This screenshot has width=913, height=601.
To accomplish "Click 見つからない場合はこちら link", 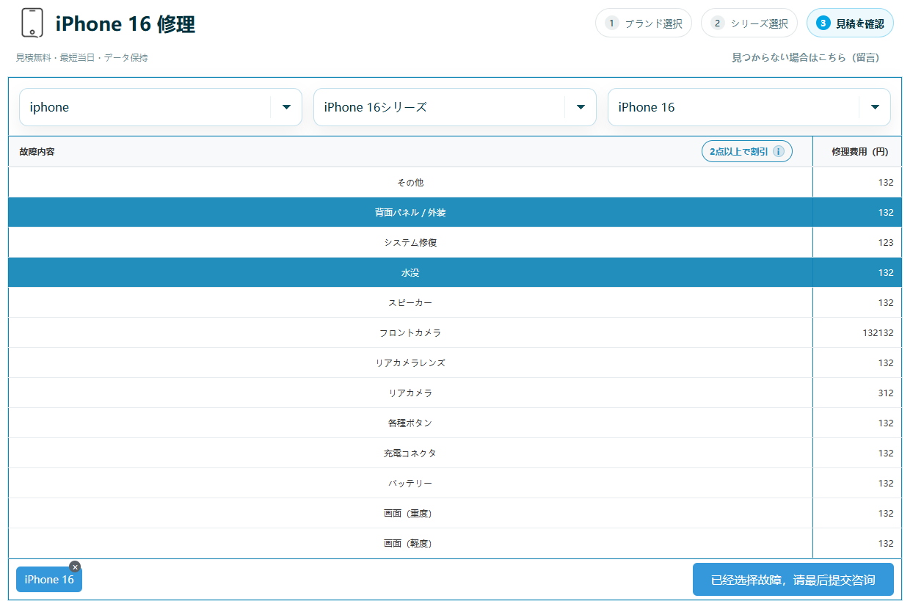I will [805, 57].
